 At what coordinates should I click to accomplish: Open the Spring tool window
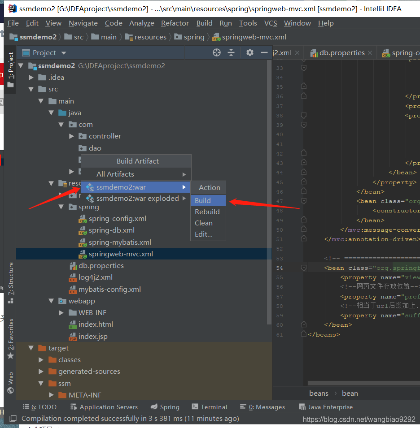pos(165,407)
